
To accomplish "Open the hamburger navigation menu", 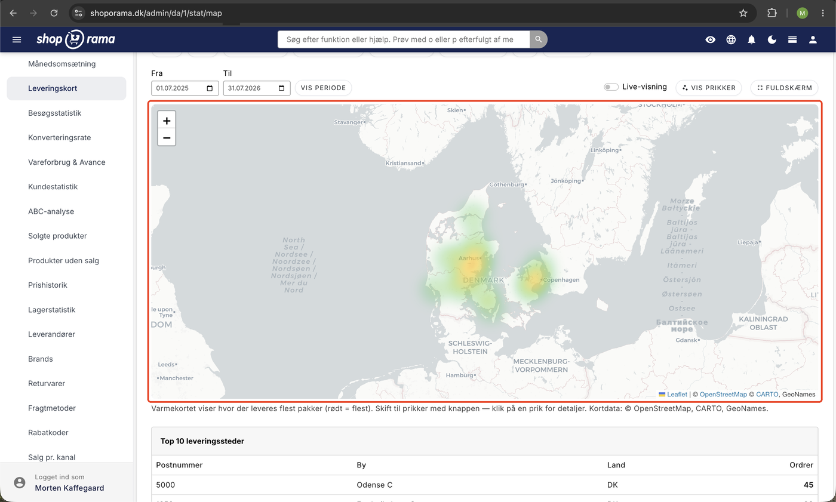I will pos(17,39).
